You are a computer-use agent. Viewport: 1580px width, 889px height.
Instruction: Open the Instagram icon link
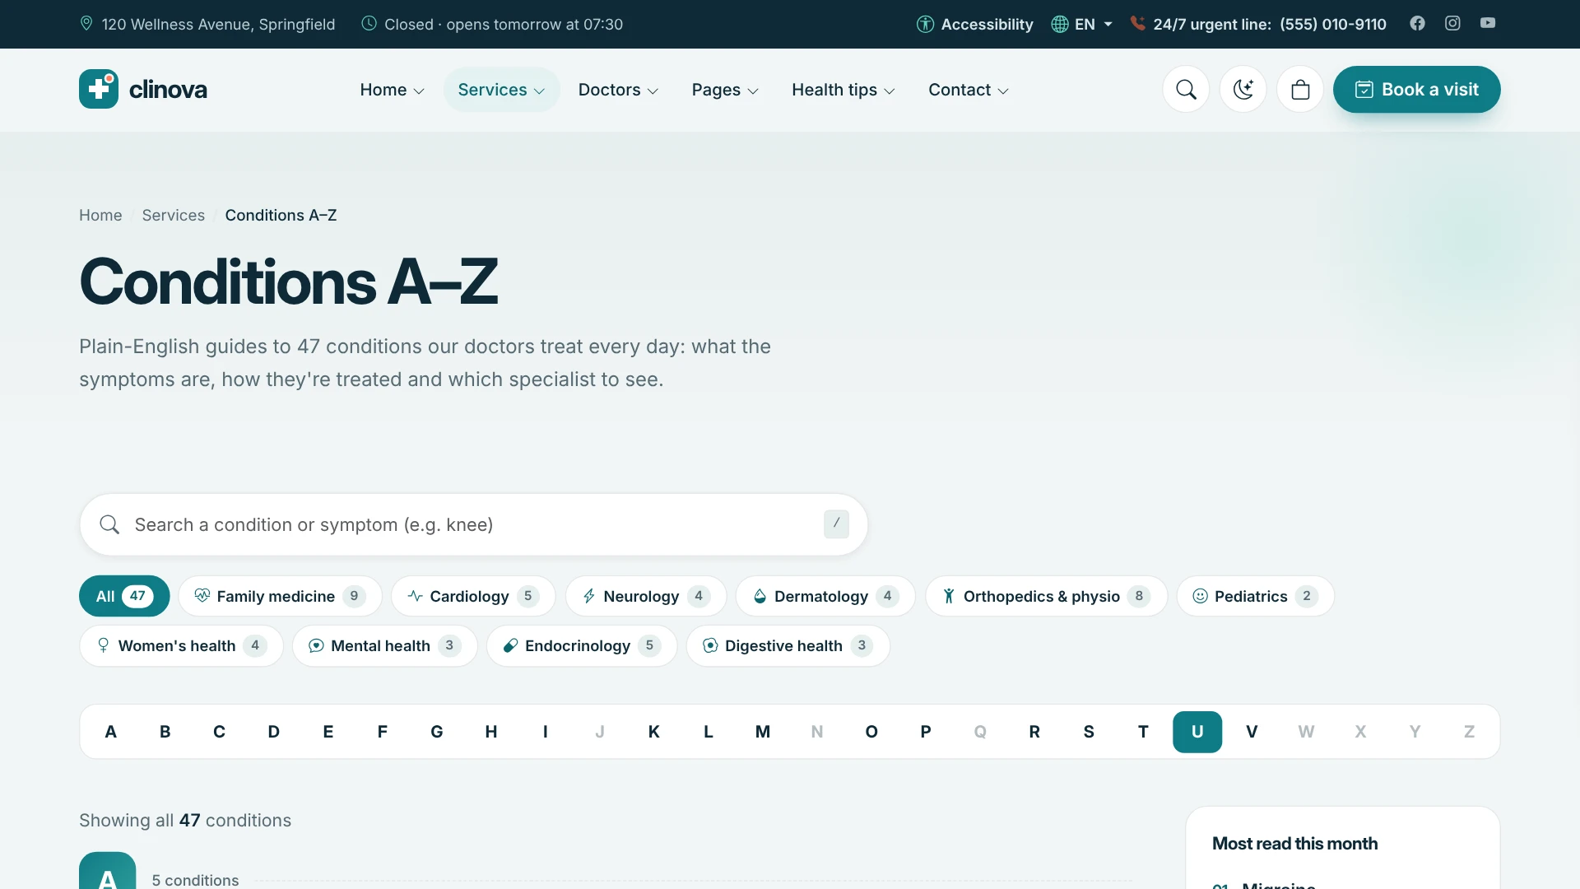[1452, 23]
